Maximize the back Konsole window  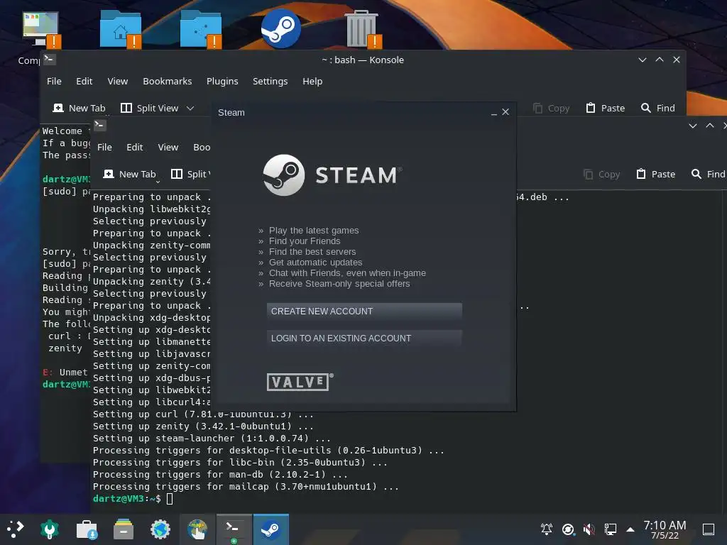tap(660, 60)
